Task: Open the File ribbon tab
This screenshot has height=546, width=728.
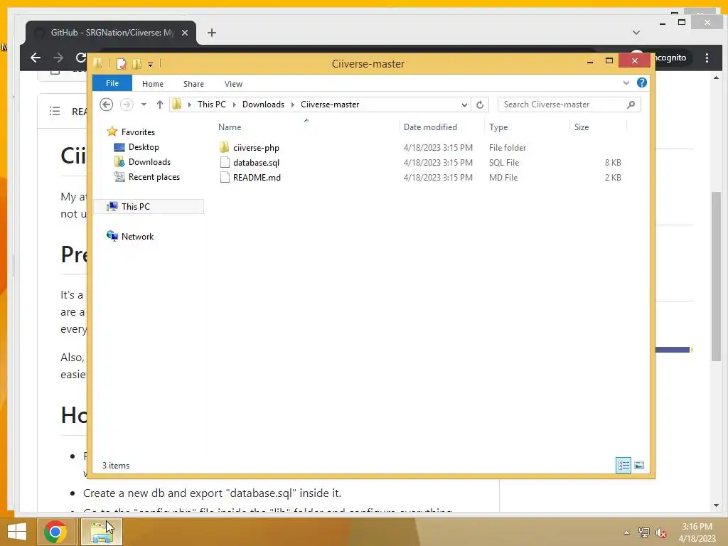Action: tap(112, 83)
